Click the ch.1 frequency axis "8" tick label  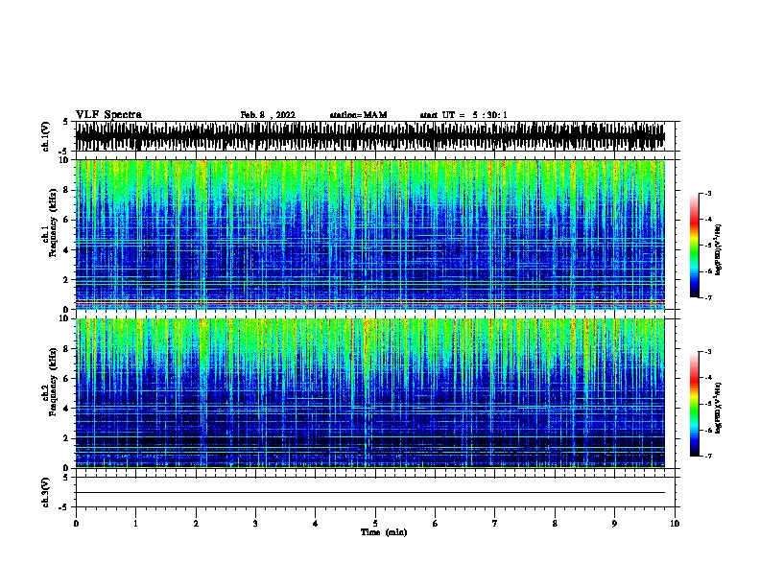66,190
